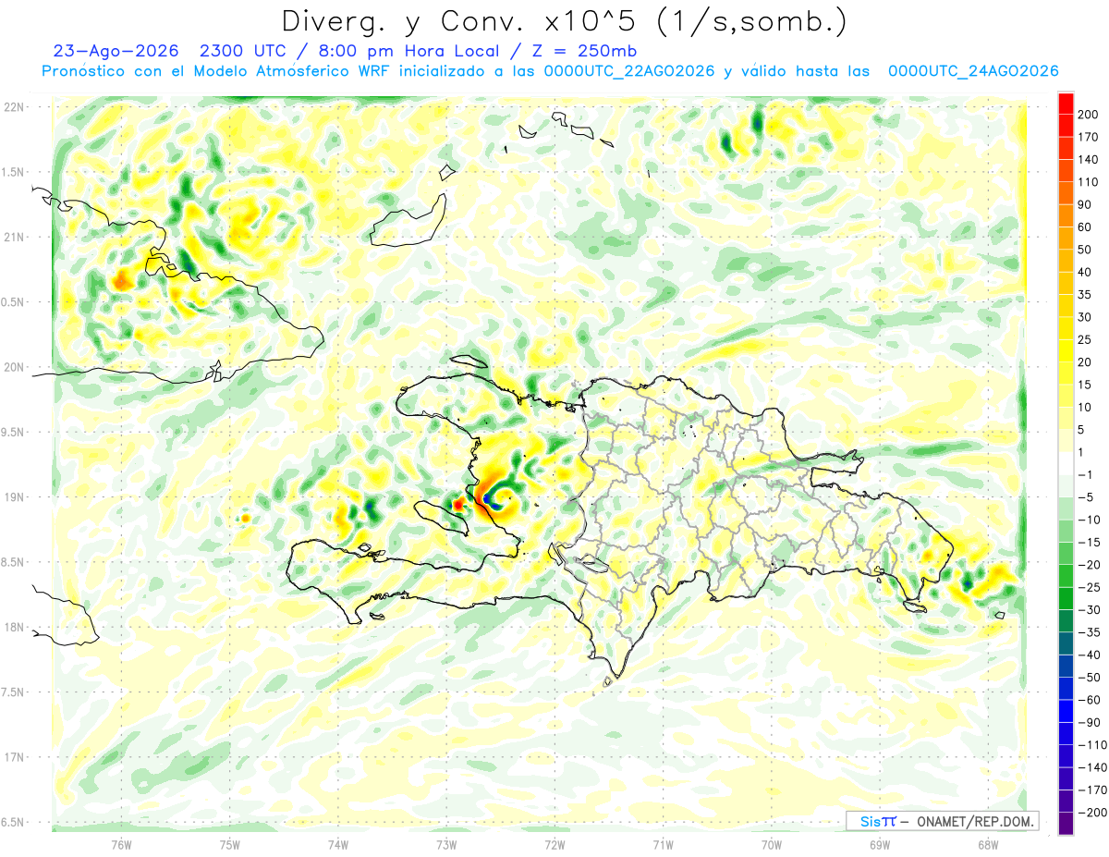Click the init time '0000UTC_22AGO2026'
Screen dimensions: 1109x857
click(629, 71)
